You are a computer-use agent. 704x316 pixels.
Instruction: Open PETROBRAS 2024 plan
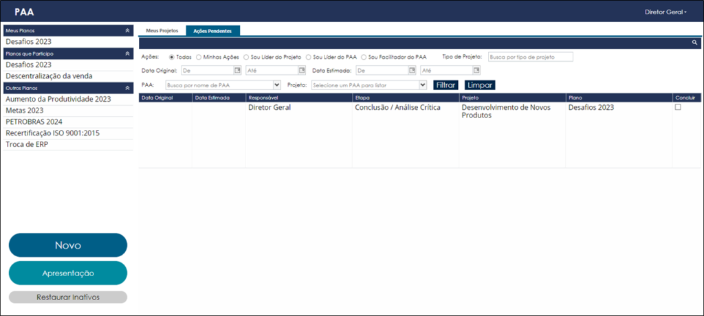[x=68, y=122]
